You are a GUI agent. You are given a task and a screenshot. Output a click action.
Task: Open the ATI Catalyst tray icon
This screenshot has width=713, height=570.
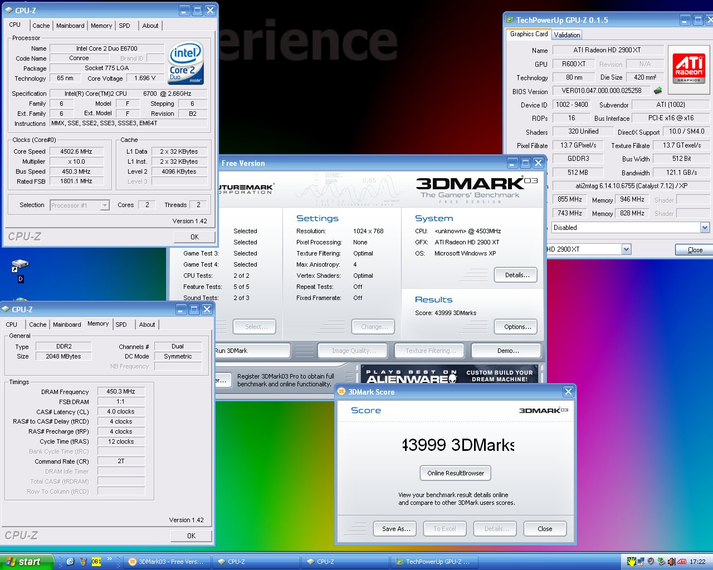pos(681,562)
